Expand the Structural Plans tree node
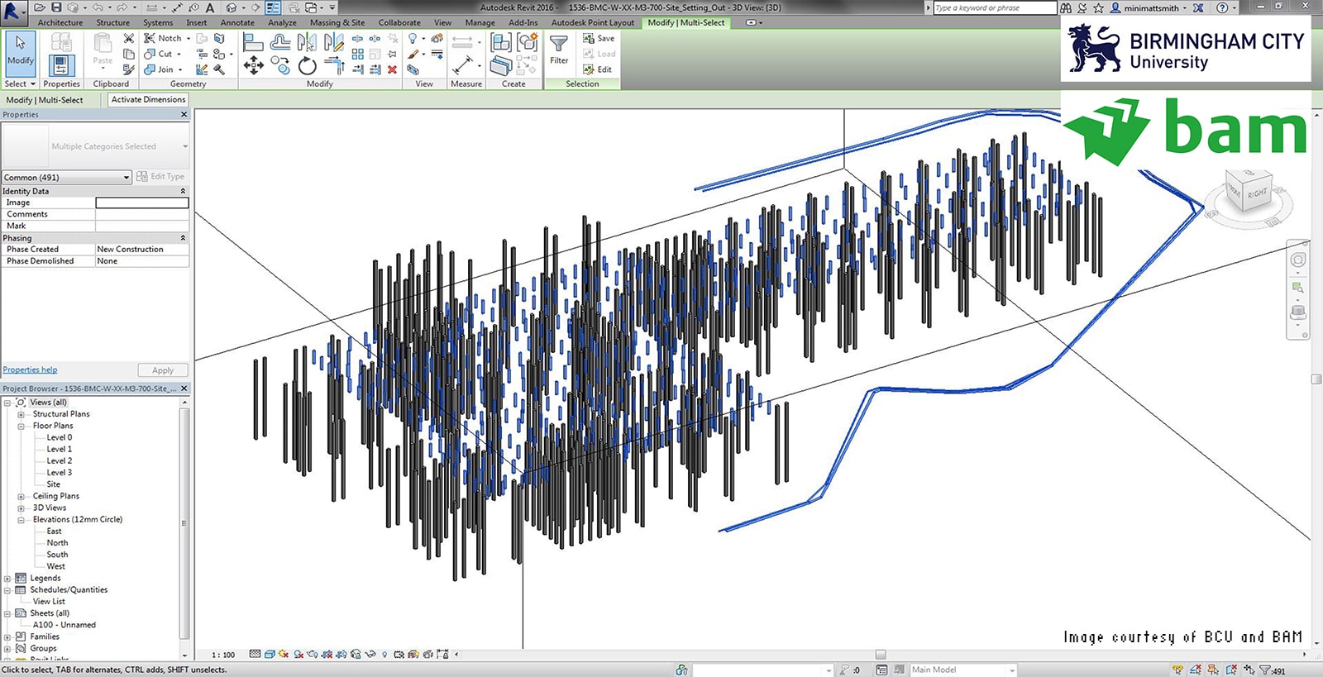 [x=21, y=414]
